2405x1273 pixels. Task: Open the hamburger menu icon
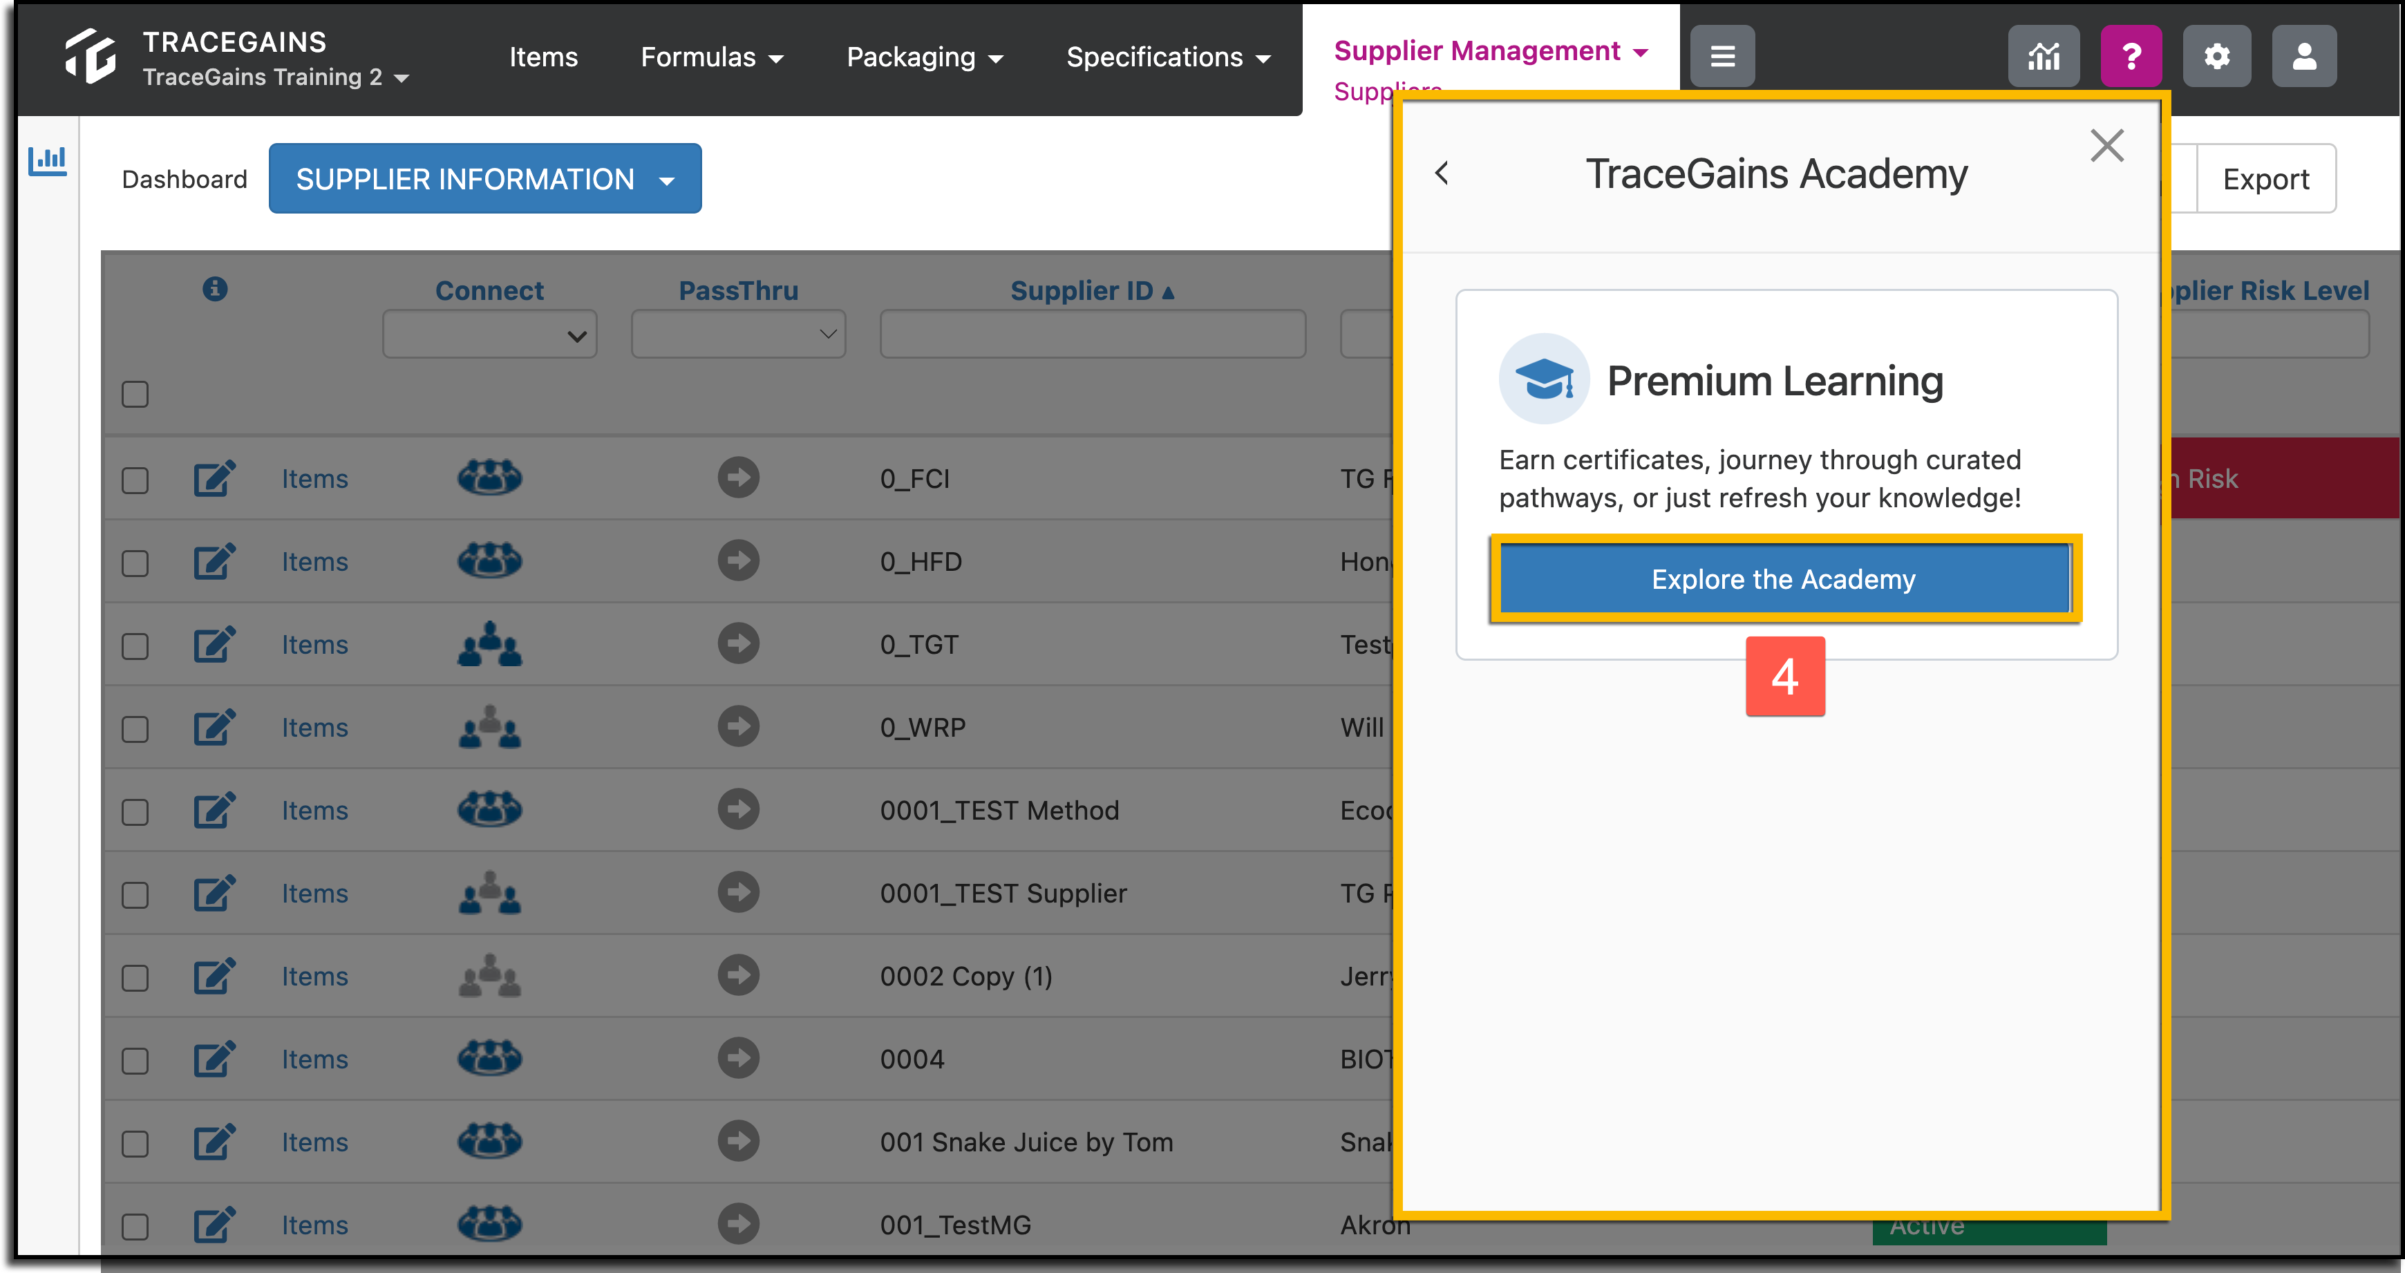point(1722,57)
